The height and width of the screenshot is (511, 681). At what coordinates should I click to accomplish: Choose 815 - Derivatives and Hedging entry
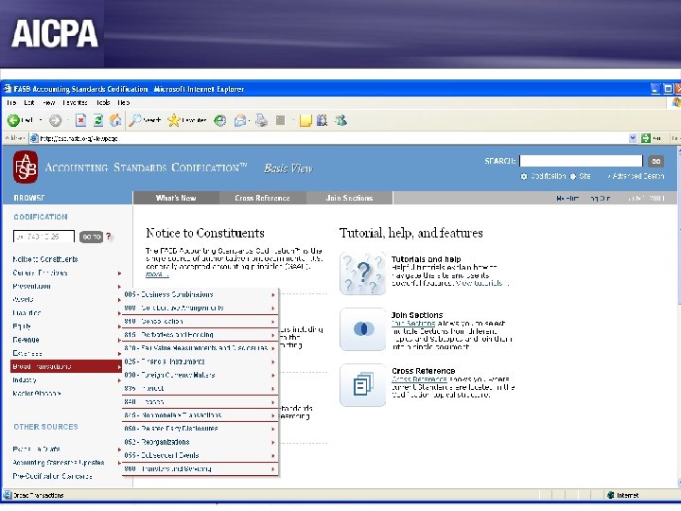pyautogui.click(x=201, y=335)
